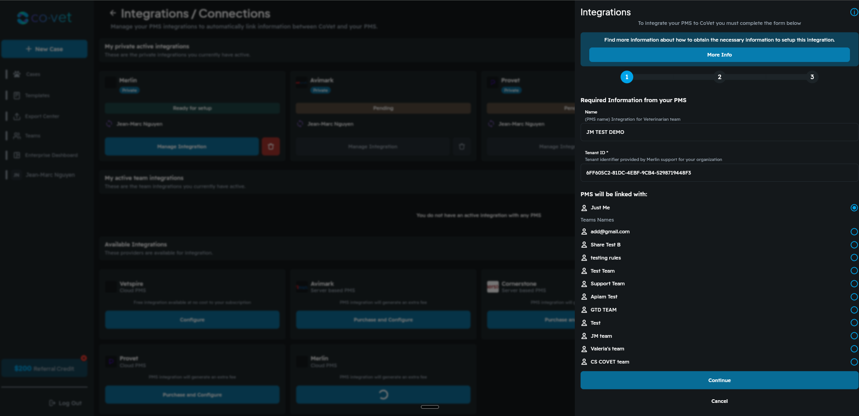The image size is (859, 416).
Task: Click the info icon beside Integrations title
Action: click(x=854, y=12)
